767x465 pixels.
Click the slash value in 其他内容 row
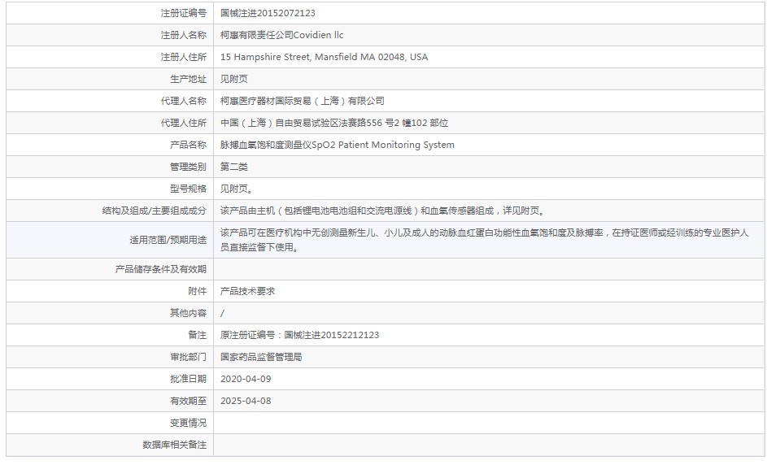222,314
